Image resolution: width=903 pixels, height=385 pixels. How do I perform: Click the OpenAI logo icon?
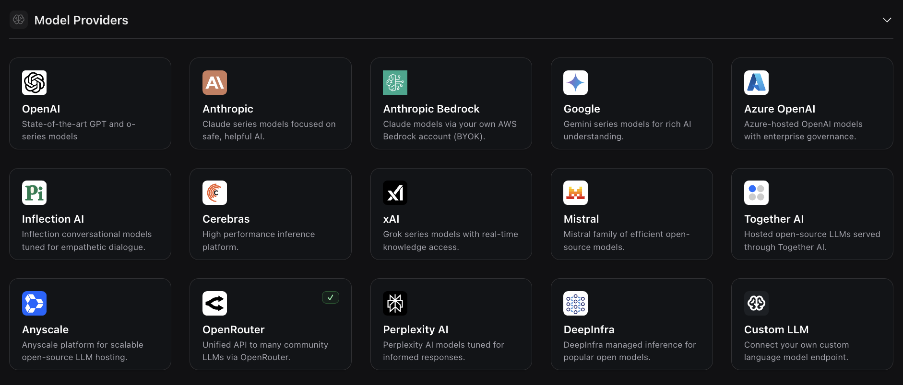[34, 82]
